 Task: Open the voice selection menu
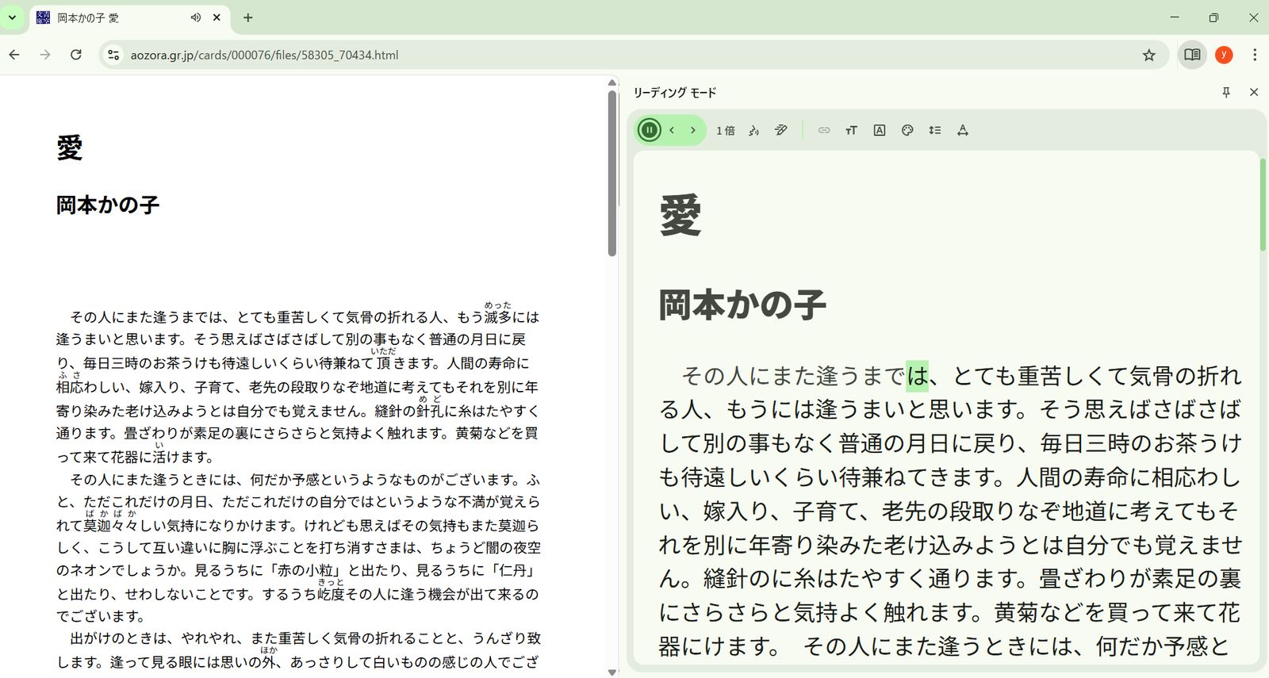[x=753, y=130]
